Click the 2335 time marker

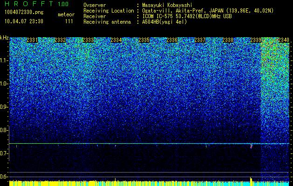[144, 40]
